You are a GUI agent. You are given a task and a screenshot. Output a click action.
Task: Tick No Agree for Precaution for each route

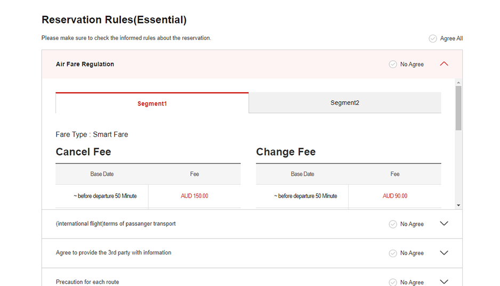click(x=393, y=282)
